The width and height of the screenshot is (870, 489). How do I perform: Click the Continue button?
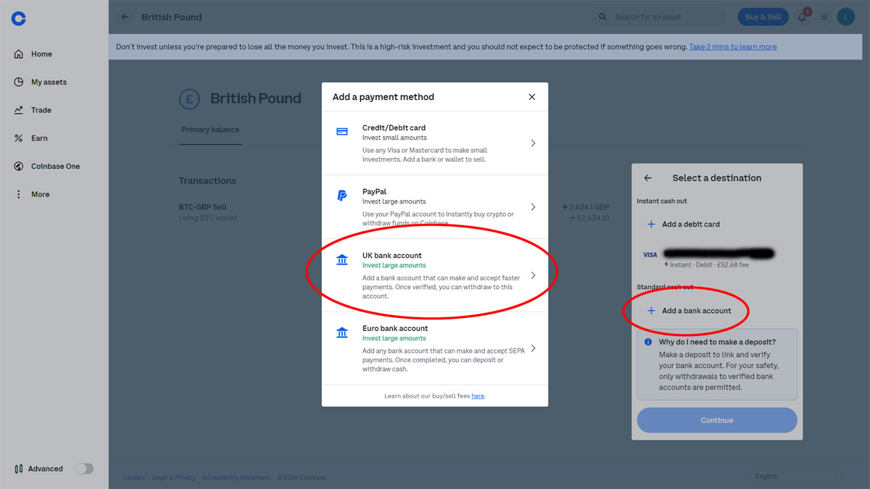click(x=717, y=420)
